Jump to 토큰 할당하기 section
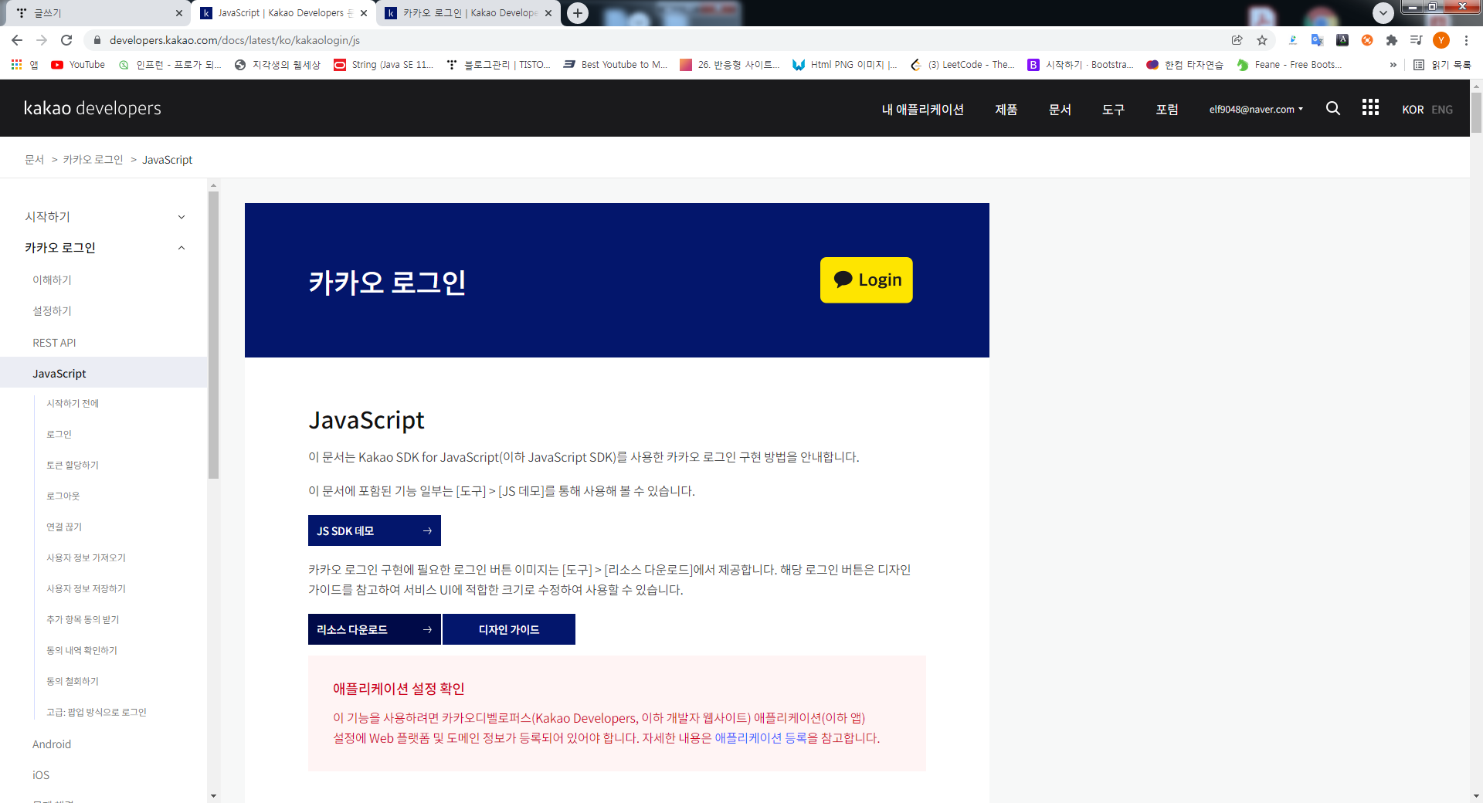This screenshot has height=803, width=1483. tap(73, 466)
